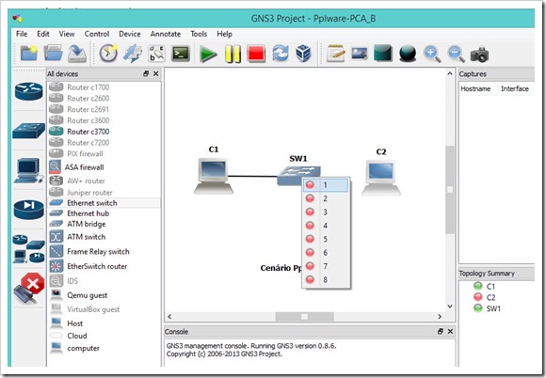
Task: Insert a picture icon in toolbar
Action: [x=360, y=54]
